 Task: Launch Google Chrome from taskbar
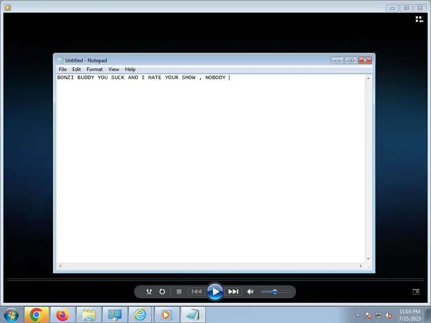pyautogui.click(x=37, y=315)
